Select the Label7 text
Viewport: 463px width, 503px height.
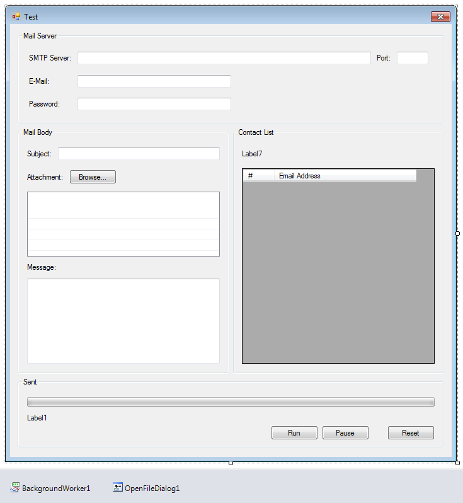coord(252,154)
